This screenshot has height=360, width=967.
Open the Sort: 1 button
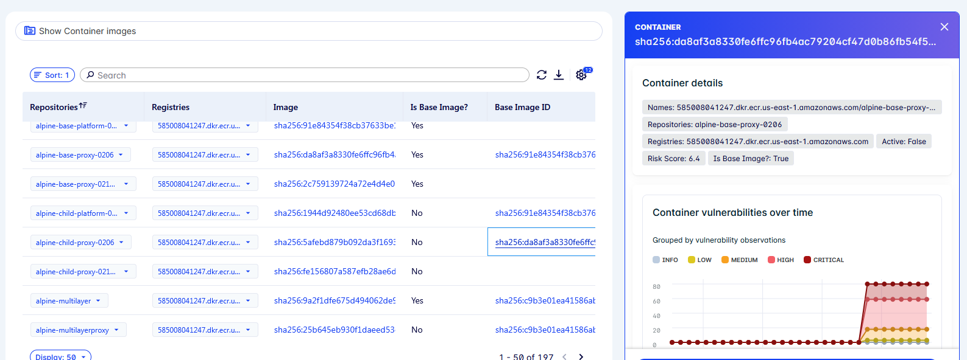[x=52, y=75]
